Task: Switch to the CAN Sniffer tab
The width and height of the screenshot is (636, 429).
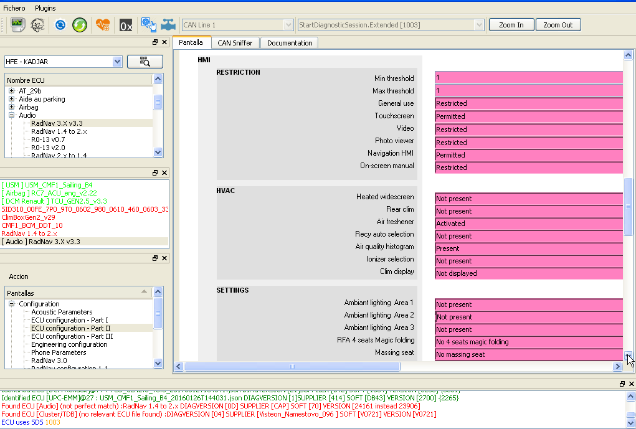Action: 235,42
